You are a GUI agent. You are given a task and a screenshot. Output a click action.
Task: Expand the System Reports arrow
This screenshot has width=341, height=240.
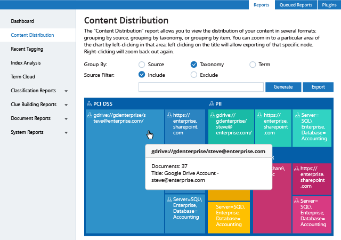[66, 133]
